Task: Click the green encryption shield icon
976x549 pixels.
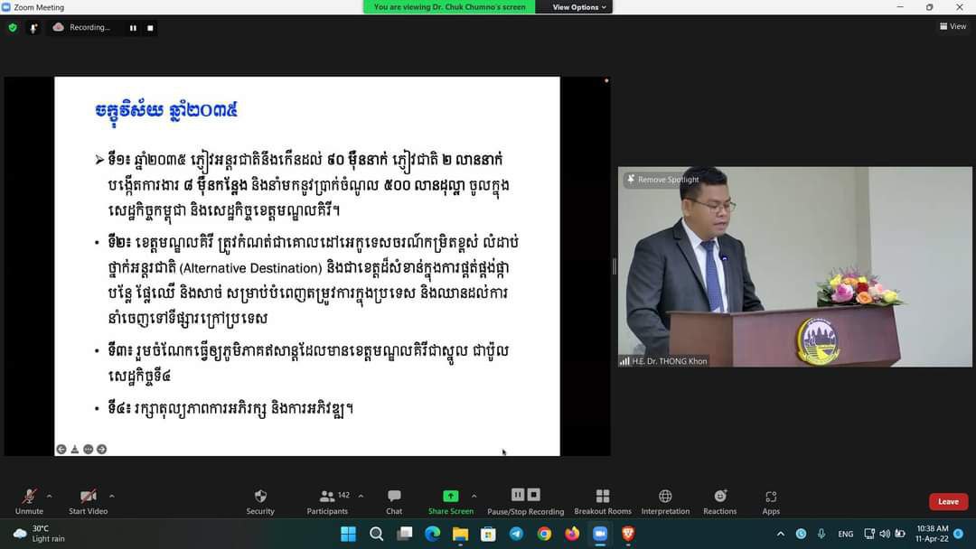Action: click(13, 28)
